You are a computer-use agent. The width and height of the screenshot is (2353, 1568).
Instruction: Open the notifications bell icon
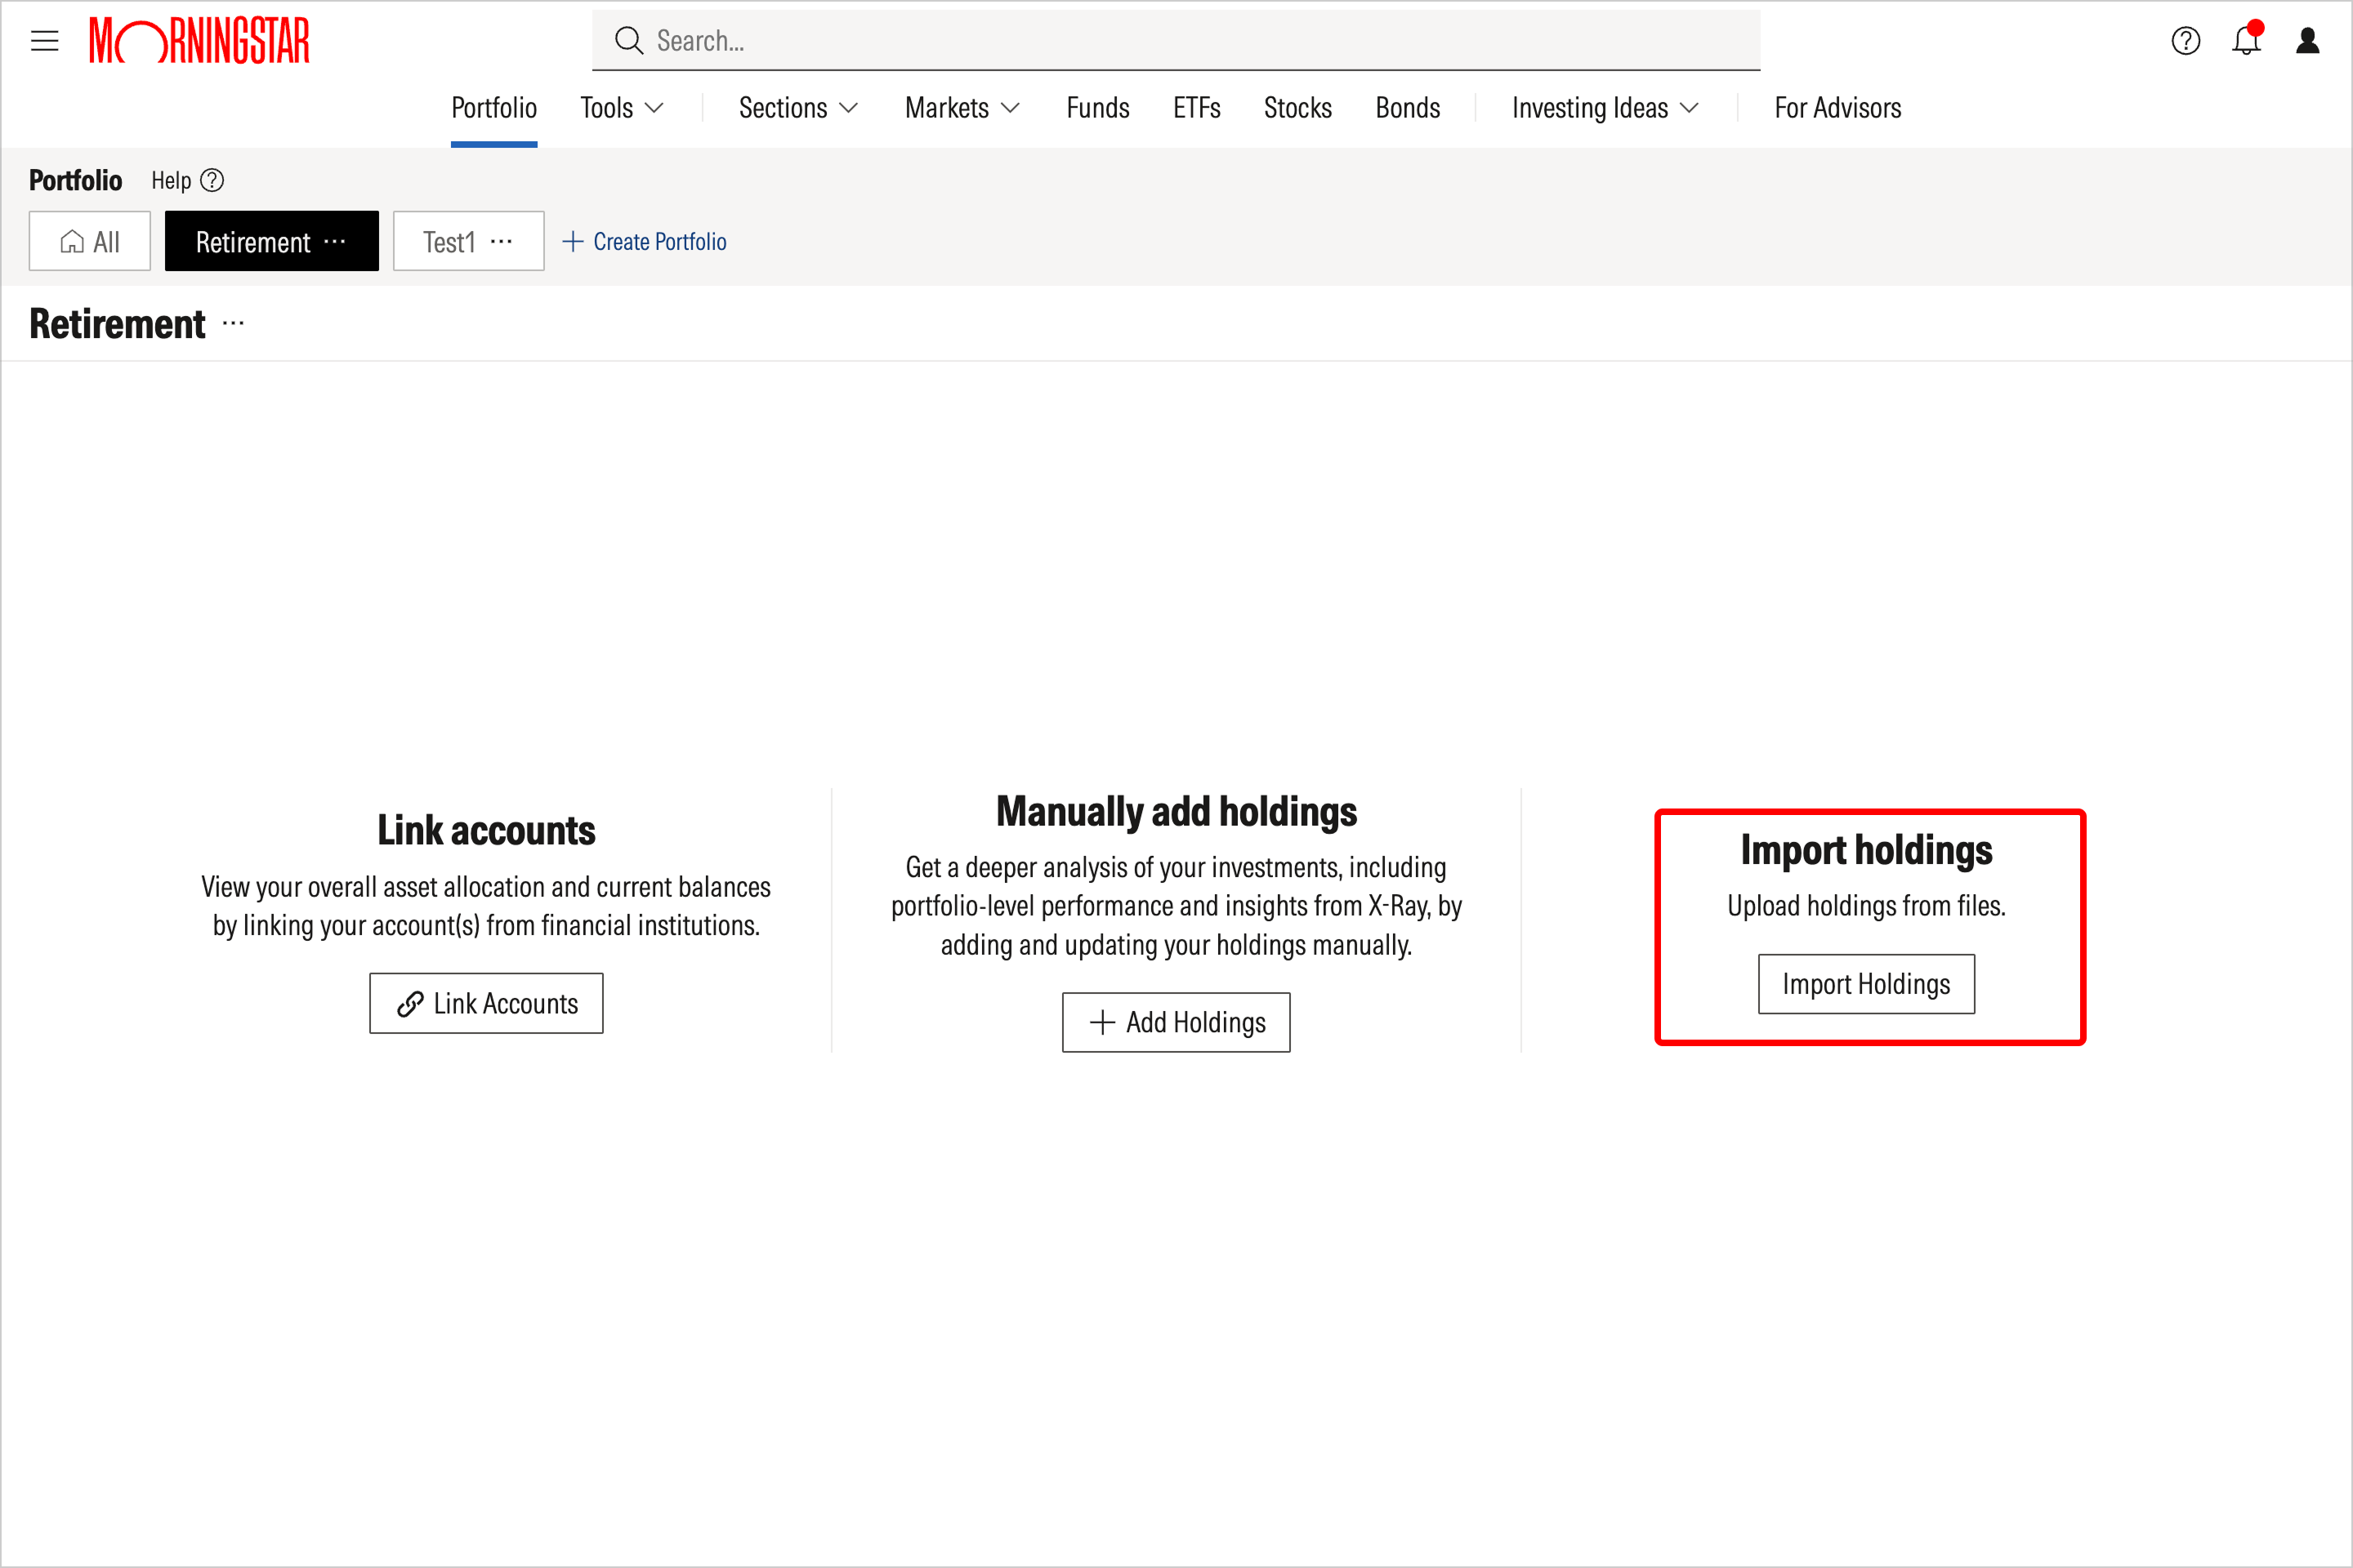(x=2247, y=40)
